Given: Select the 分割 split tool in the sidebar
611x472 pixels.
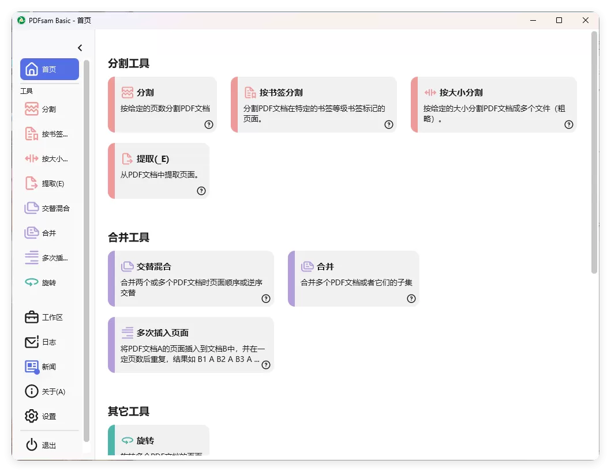Looking at the screenshot, I should 32,109.
